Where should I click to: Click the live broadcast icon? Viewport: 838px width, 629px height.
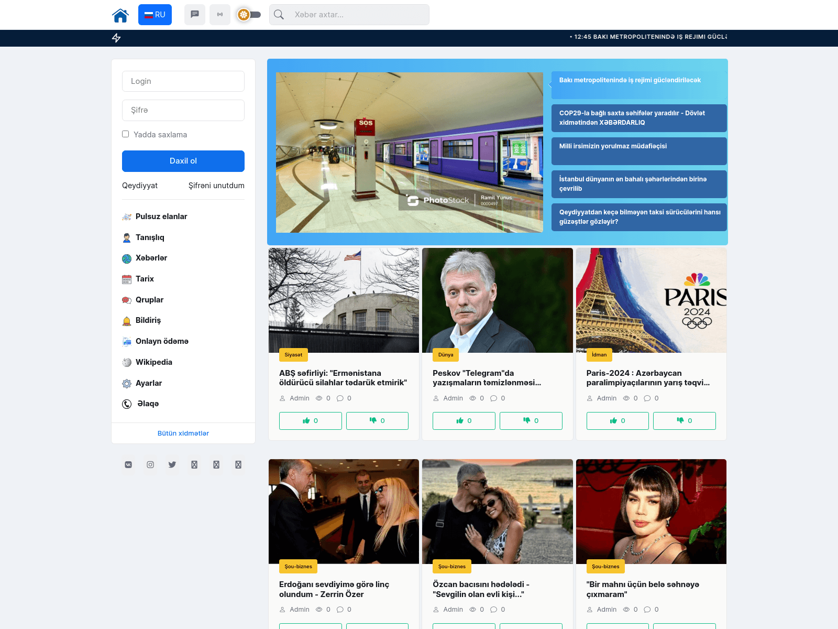220,15
